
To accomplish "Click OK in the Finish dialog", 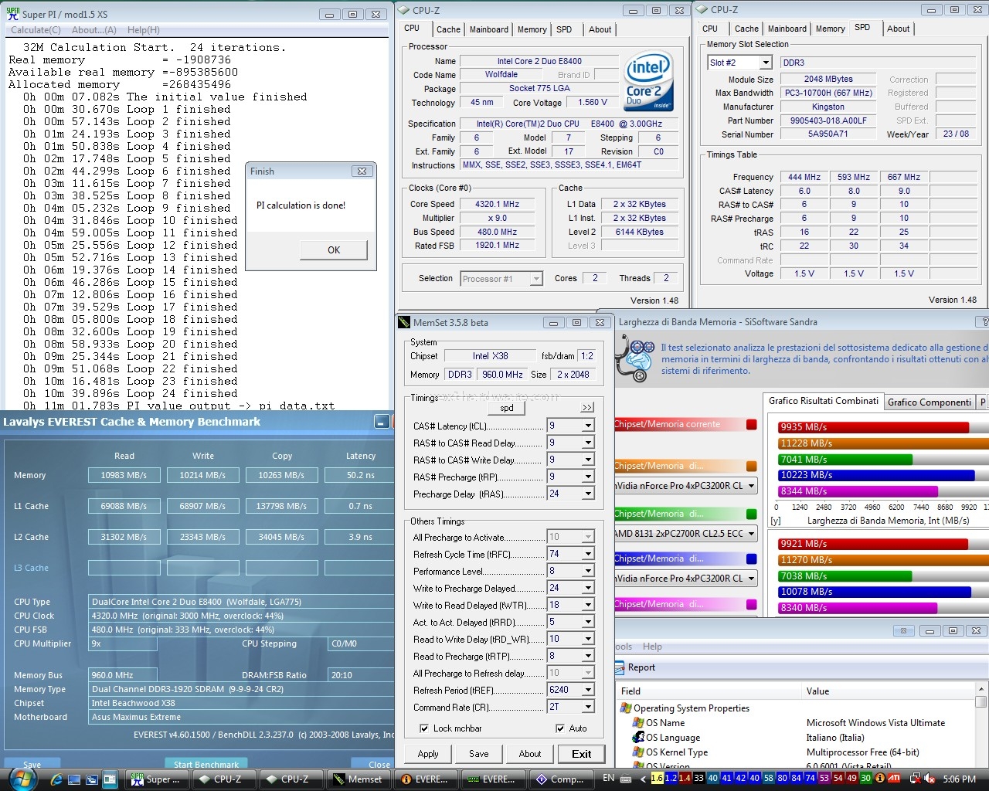I will point(334,250).
